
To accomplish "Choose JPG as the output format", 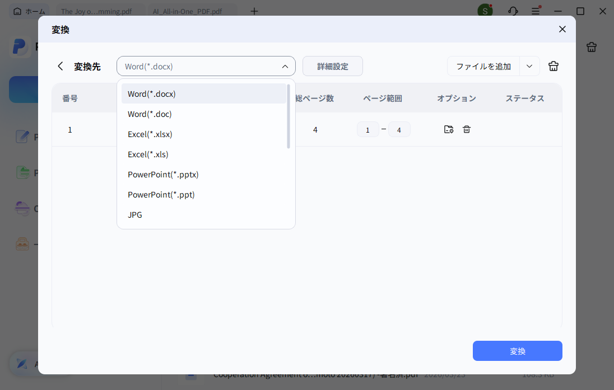I will [x=135, y=215].
